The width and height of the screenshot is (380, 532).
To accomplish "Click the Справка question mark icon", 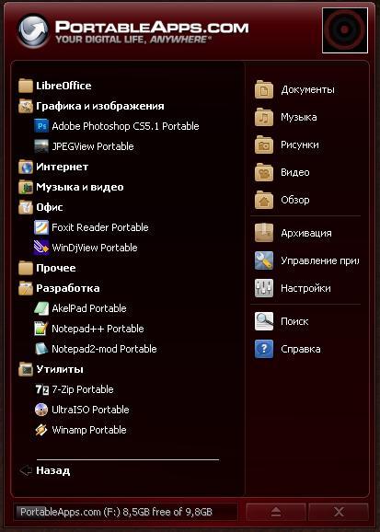I will pyautogui.click(x=264, y=349).
